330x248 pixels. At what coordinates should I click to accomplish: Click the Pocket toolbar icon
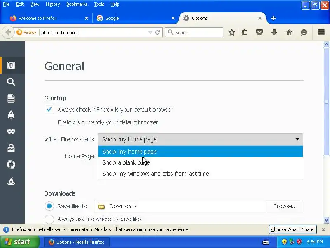(x=259, y=32)
